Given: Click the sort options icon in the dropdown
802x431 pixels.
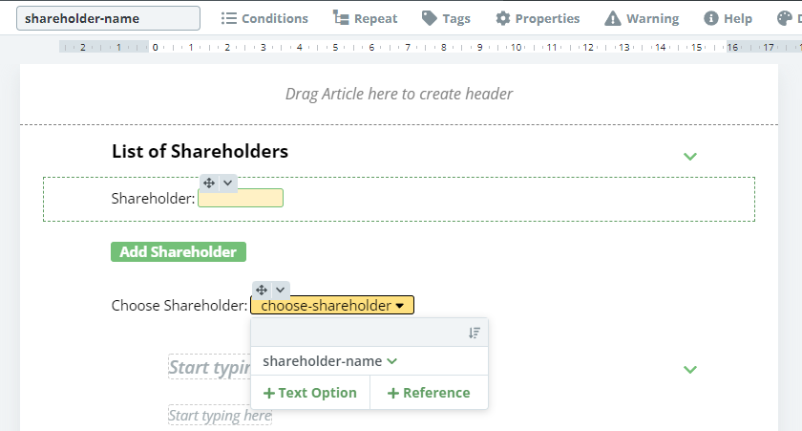Looking at the screenshot, I should 475,334.
